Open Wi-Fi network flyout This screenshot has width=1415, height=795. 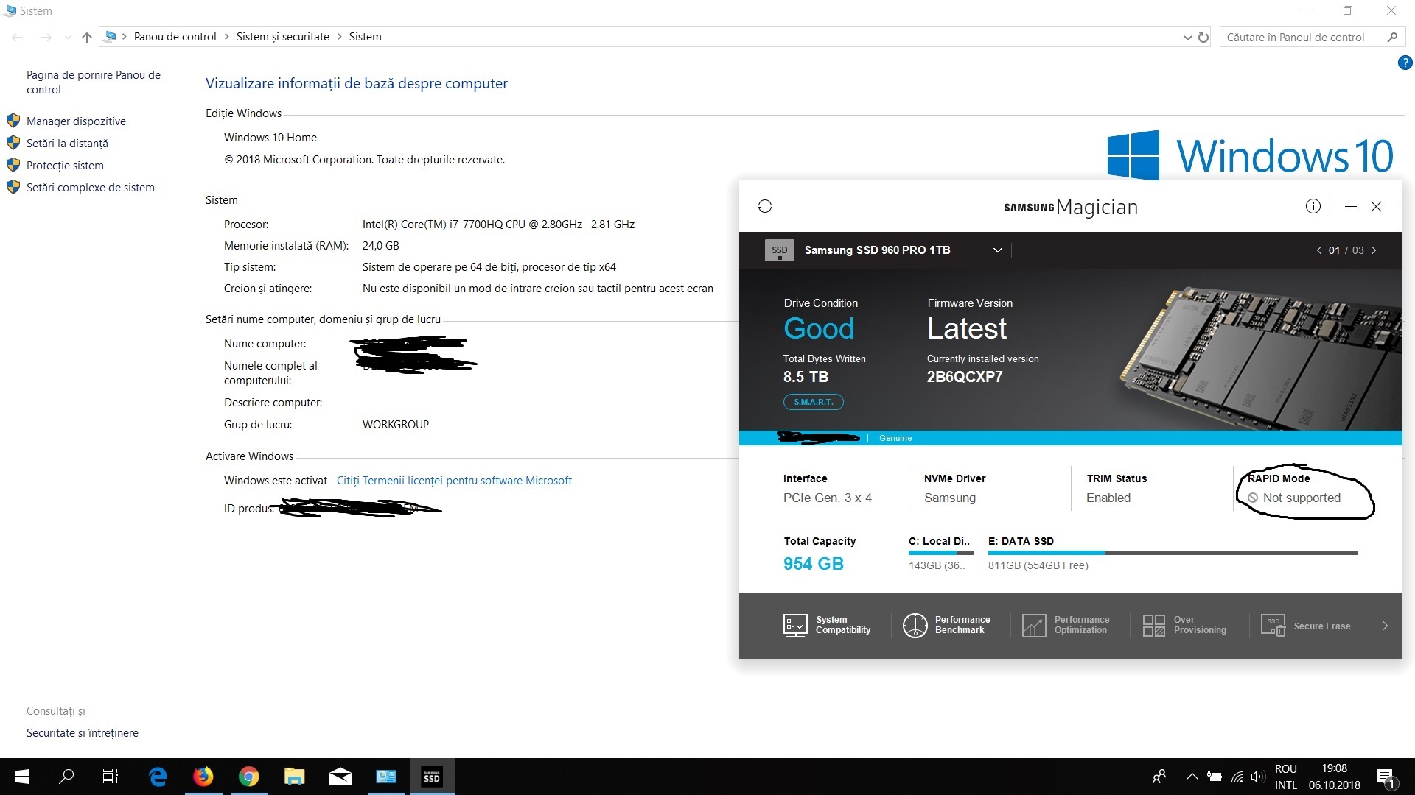[x=1237, y=777]
